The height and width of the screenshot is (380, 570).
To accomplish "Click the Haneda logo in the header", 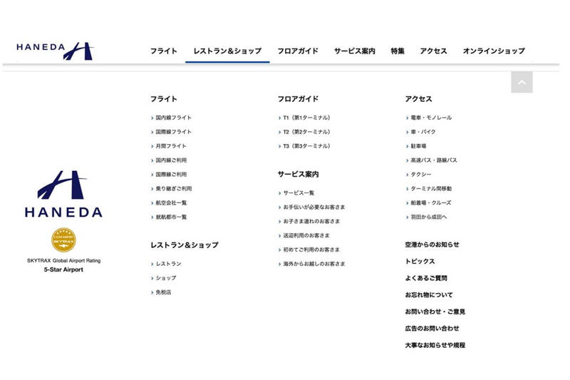I will click(x=55, y=51).
